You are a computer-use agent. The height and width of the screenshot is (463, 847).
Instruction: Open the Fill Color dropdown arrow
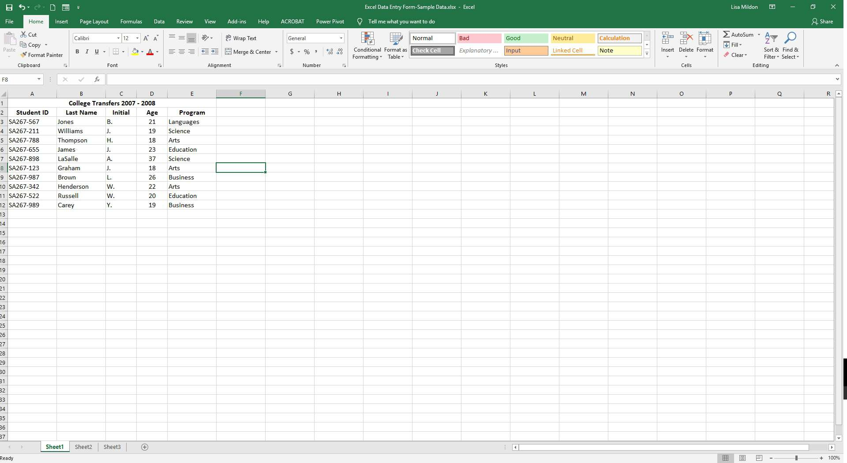[x=142, y=52]
